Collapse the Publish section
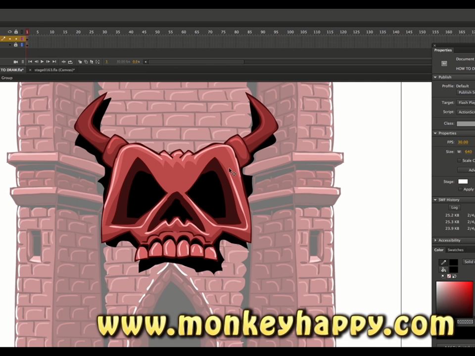Screen dimensions: 475x356 point(435,77)
